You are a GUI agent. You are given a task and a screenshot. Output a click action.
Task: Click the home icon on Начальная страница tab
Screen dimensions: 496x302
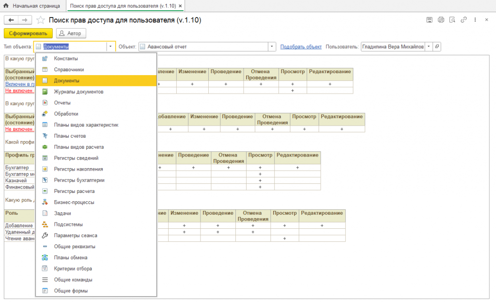point(6,6)
